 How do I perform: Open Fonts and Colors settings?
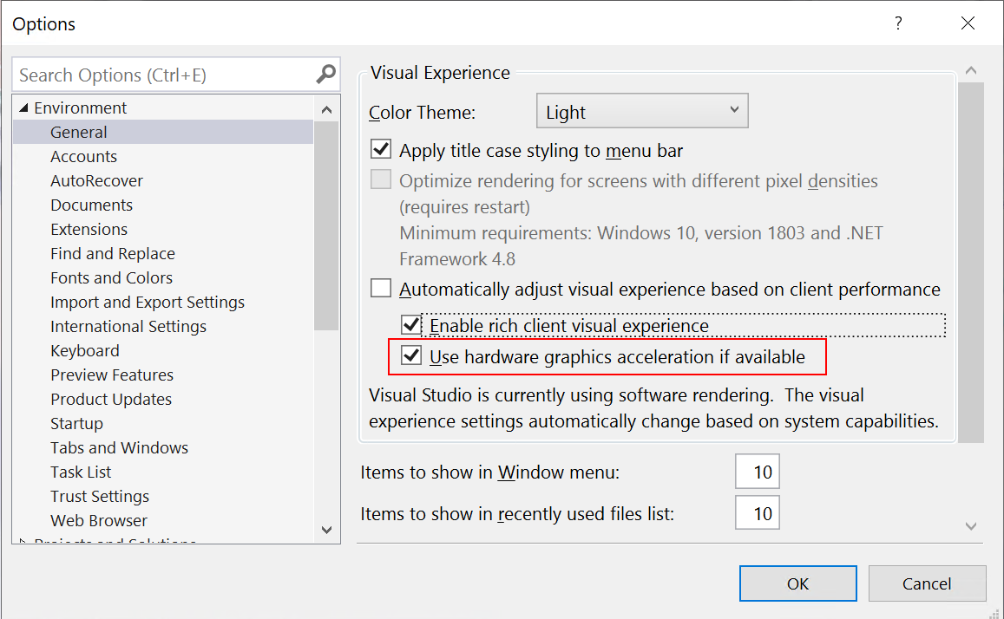click(111, 278)
